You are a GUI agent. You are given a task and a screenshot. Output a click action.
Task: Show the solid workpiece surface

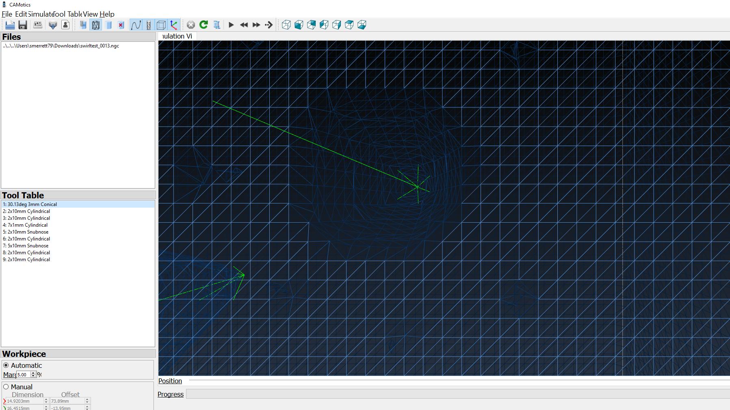(x=108, y=25)
